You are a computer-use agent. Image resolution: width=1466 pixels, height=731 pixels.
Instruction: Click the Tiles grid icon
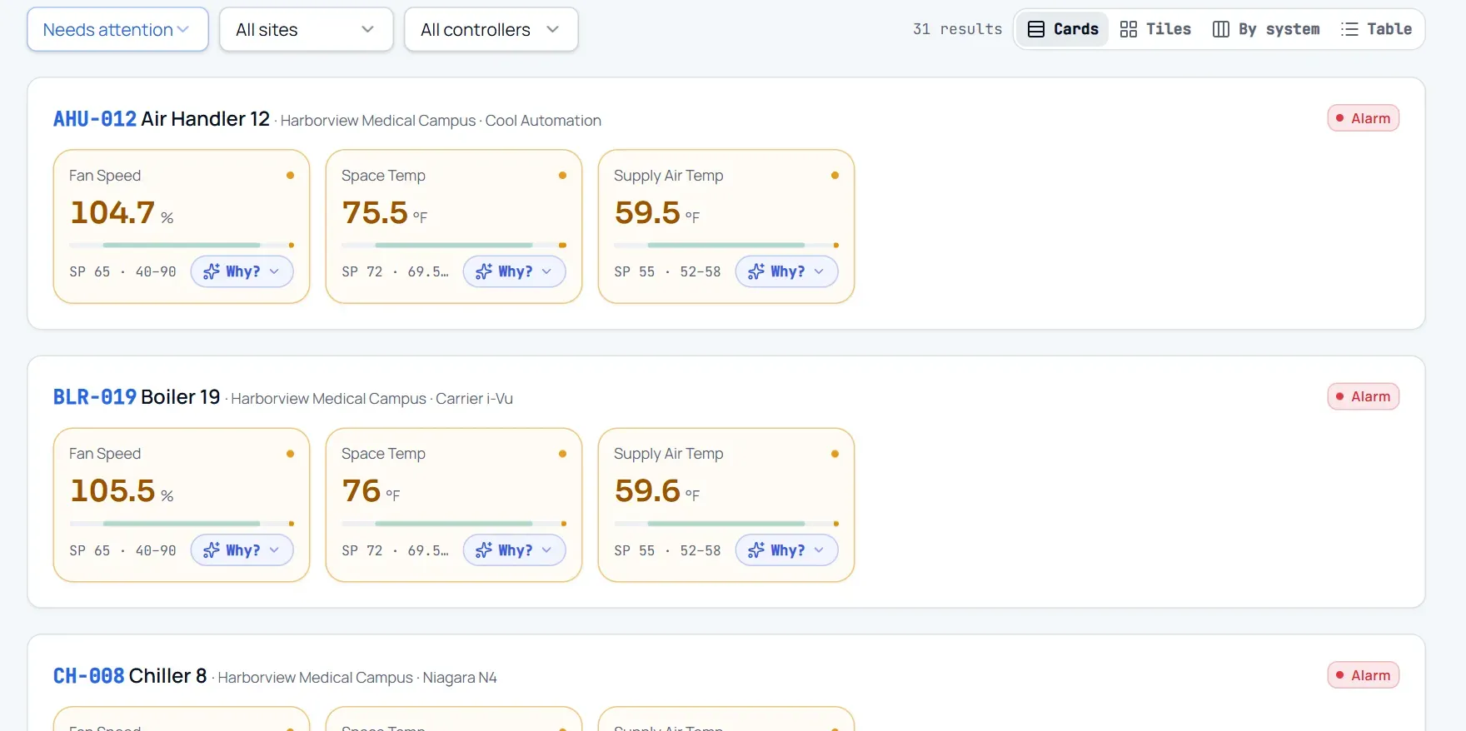coord(1129,29)
